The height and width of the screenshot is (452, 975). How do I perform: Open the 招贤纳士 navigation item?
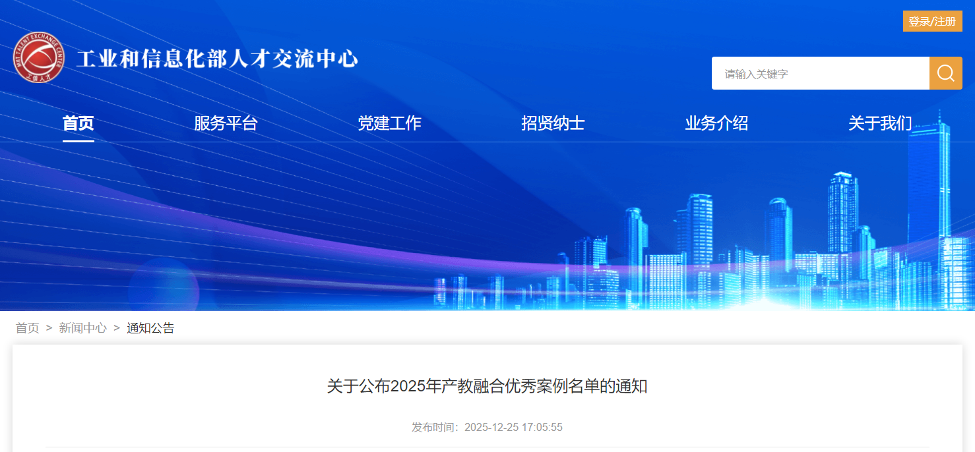[x=553, y=123]
